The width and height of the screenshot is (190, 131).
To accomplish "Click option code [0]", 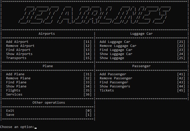I will 89,110.
